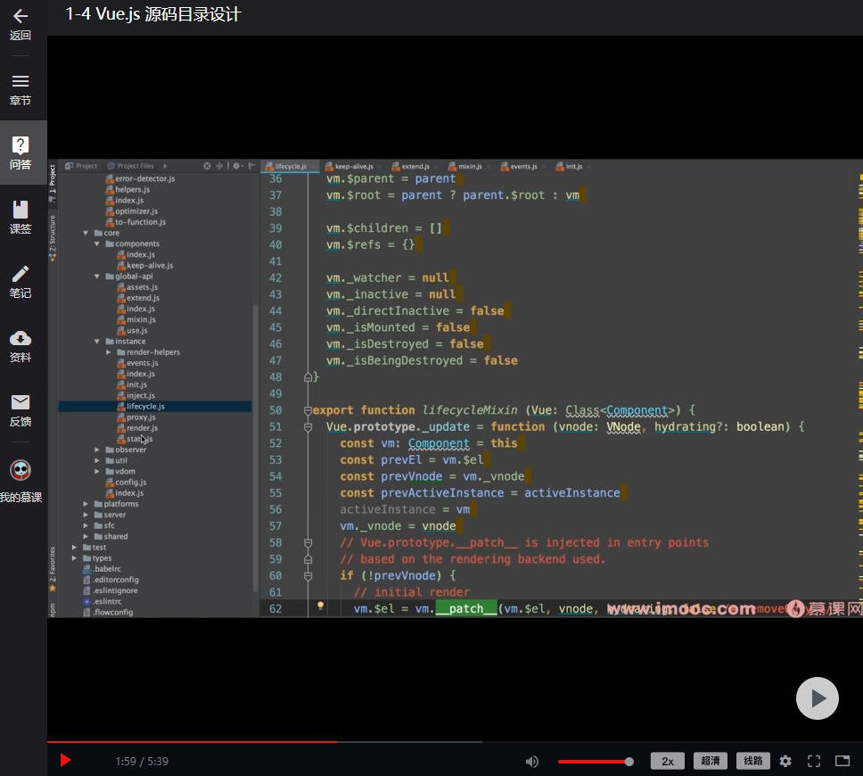This screenshot has height=776, width=863.
Task: Collapse the instance folder
Action: 97,342
